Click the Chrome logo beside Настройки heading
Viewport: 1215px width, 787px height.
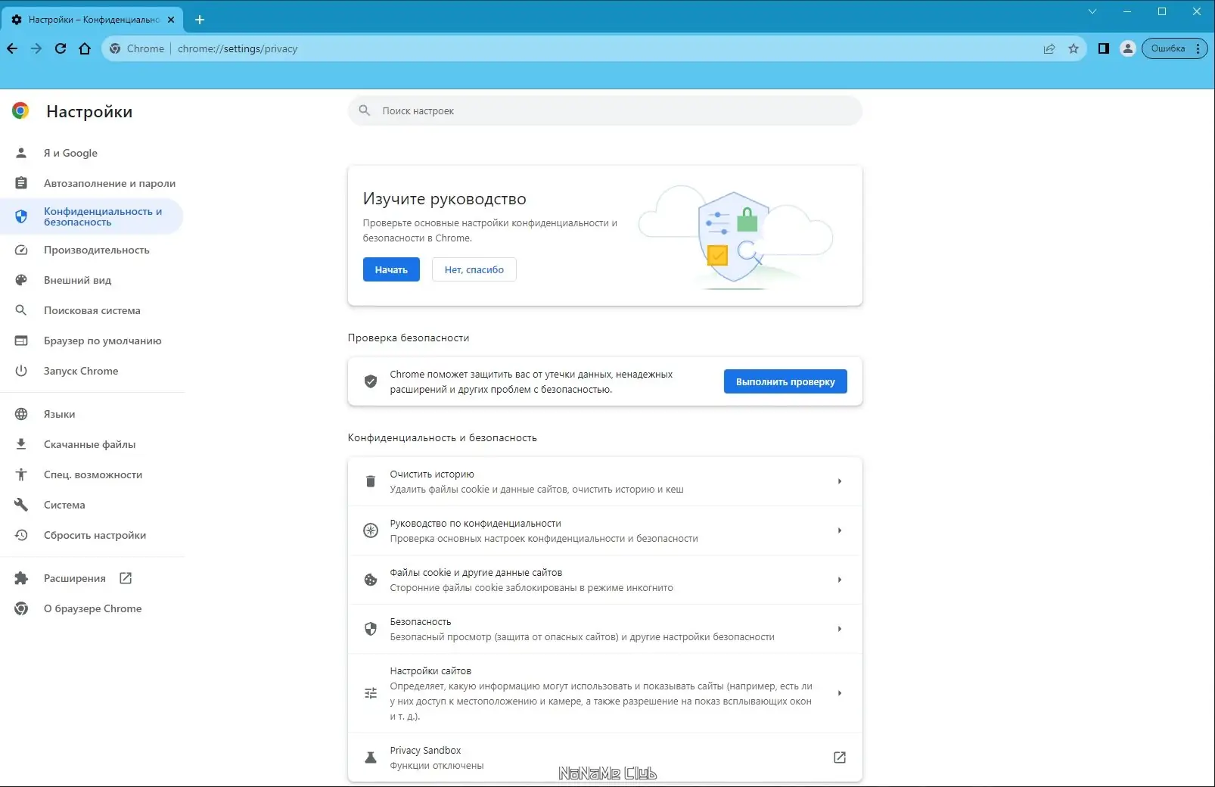20,110
